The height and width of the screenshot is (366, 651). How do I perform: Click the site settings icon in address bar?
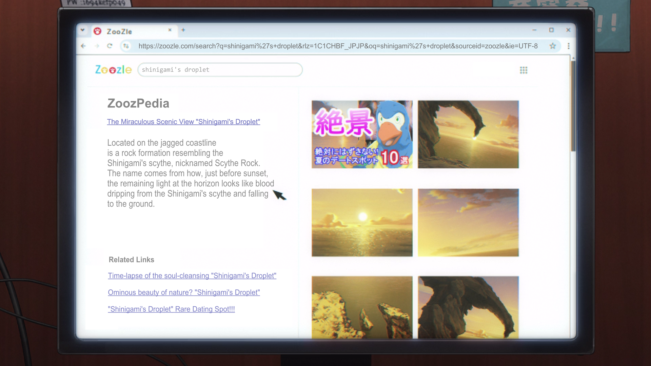coord(126,46)
